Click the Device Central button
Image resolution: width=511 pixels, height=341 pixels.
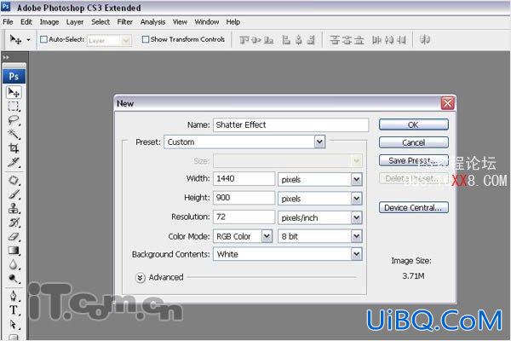pyautogui.click(x=414, y=207)
